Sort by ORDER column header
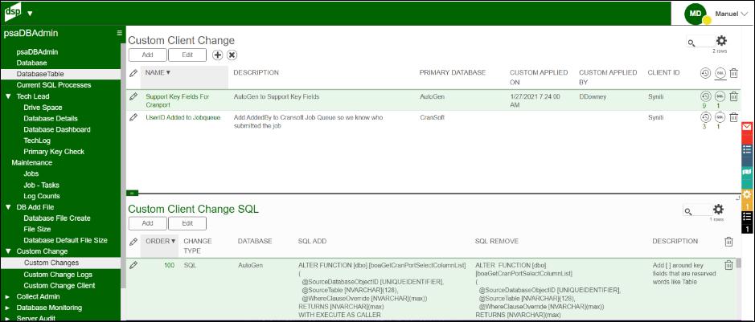Image resolution: width=755 pixels, height=322 pixels. [x=160, y=241]
